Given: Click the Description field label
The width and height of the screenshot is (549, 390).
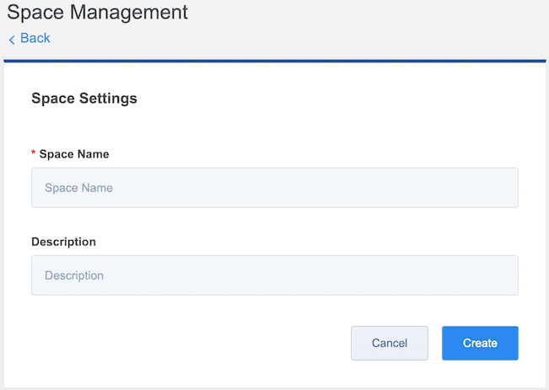Looking at the screenshot, I should click(x=64, y=242).
